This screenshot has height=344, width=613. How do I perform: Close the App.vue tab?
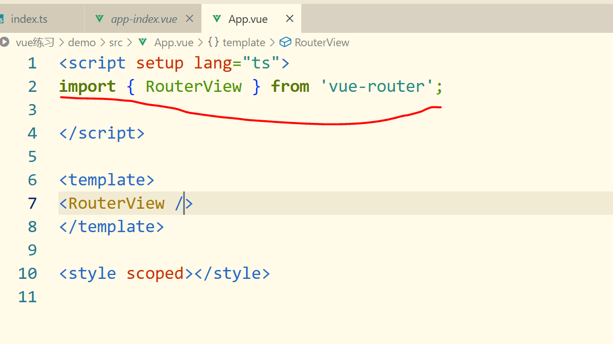click(x=290, y=19)
